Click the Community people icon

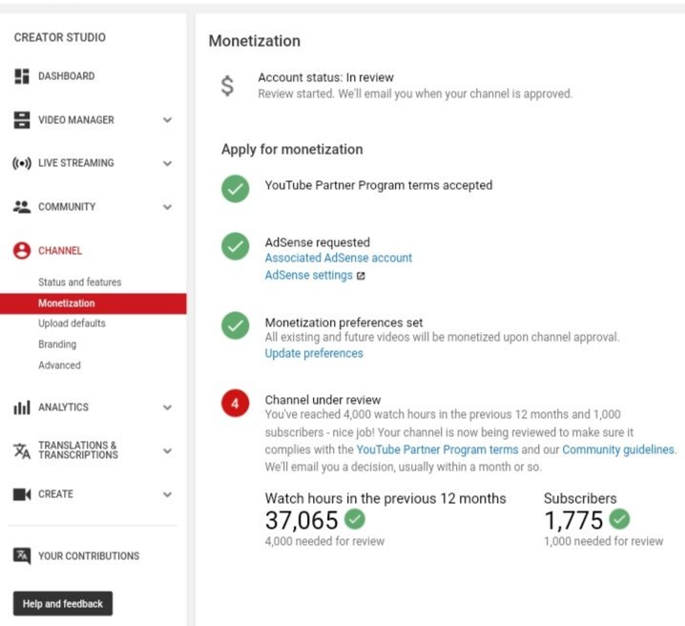(x=22, y=207)
